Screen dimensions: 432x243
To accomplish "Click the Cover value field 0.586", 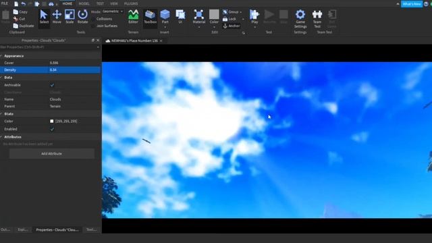I will [75, 63].
